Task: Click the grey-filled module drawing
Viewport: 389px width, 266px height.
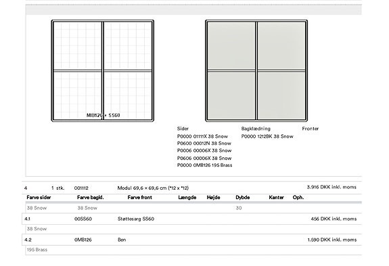Action: (256, 71)
